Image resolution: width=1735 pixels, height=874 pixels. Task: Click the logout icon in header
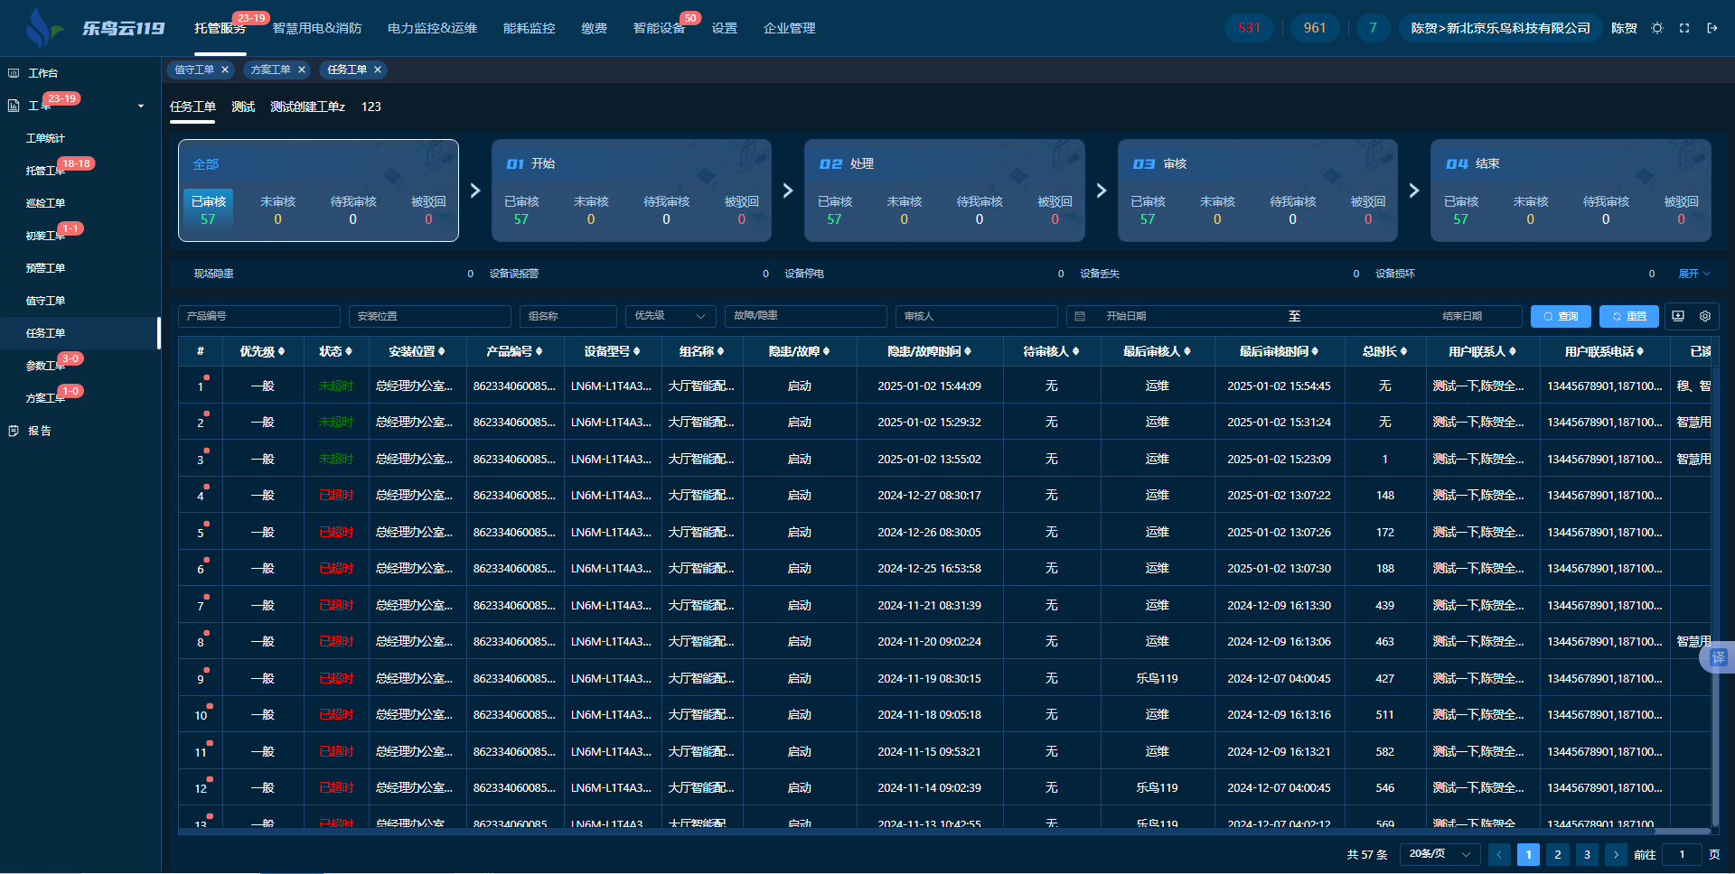click(1712, 28)
